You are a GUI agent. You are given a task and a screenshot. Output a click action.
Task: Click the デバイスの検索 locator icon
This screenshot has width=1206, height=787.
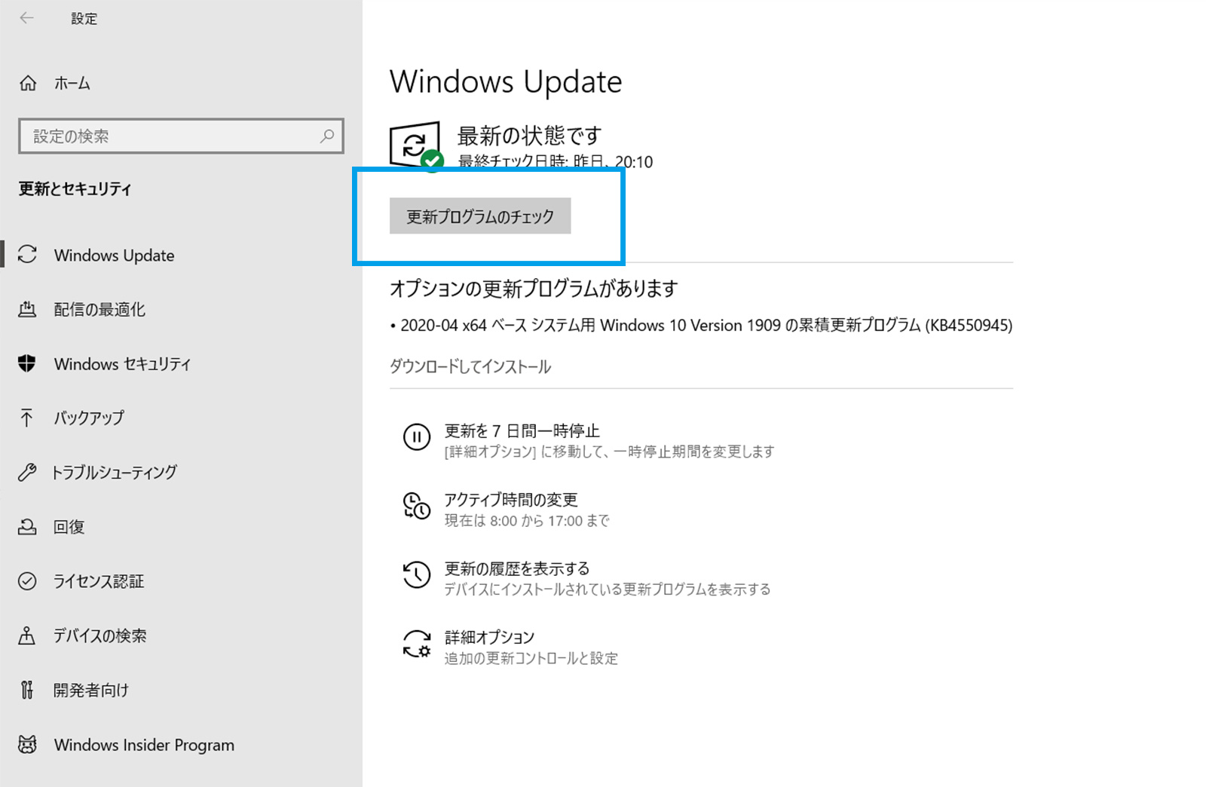pyautogui.click(x=27, y=635)
